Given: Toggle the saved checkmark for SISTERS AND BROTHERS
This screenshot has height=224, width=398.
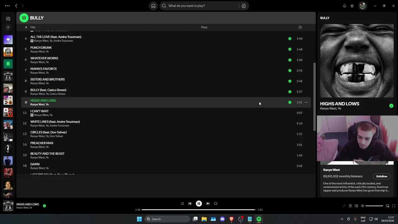Looking at the screenshot, I should click(290, 81).
